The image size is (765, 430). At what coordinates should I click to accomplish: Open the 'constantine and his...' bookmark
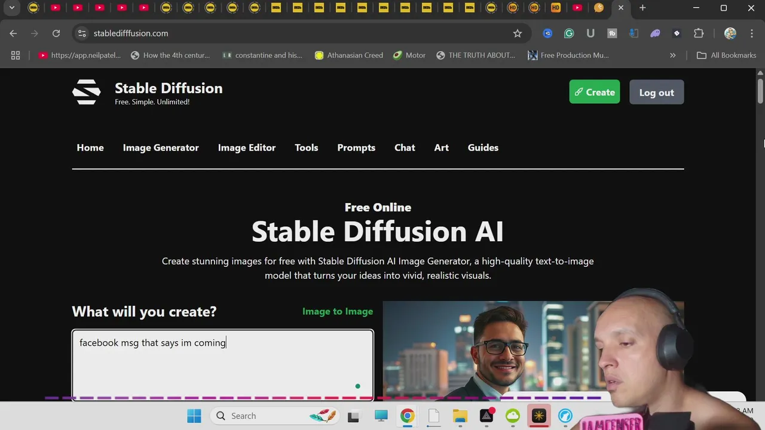point(262,55)
